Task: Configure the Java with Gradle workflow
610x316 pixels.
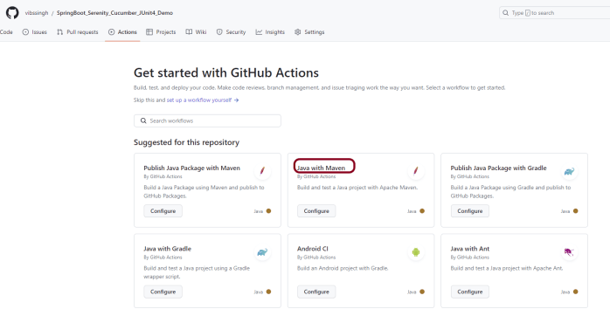Action: tap(163, 292)
